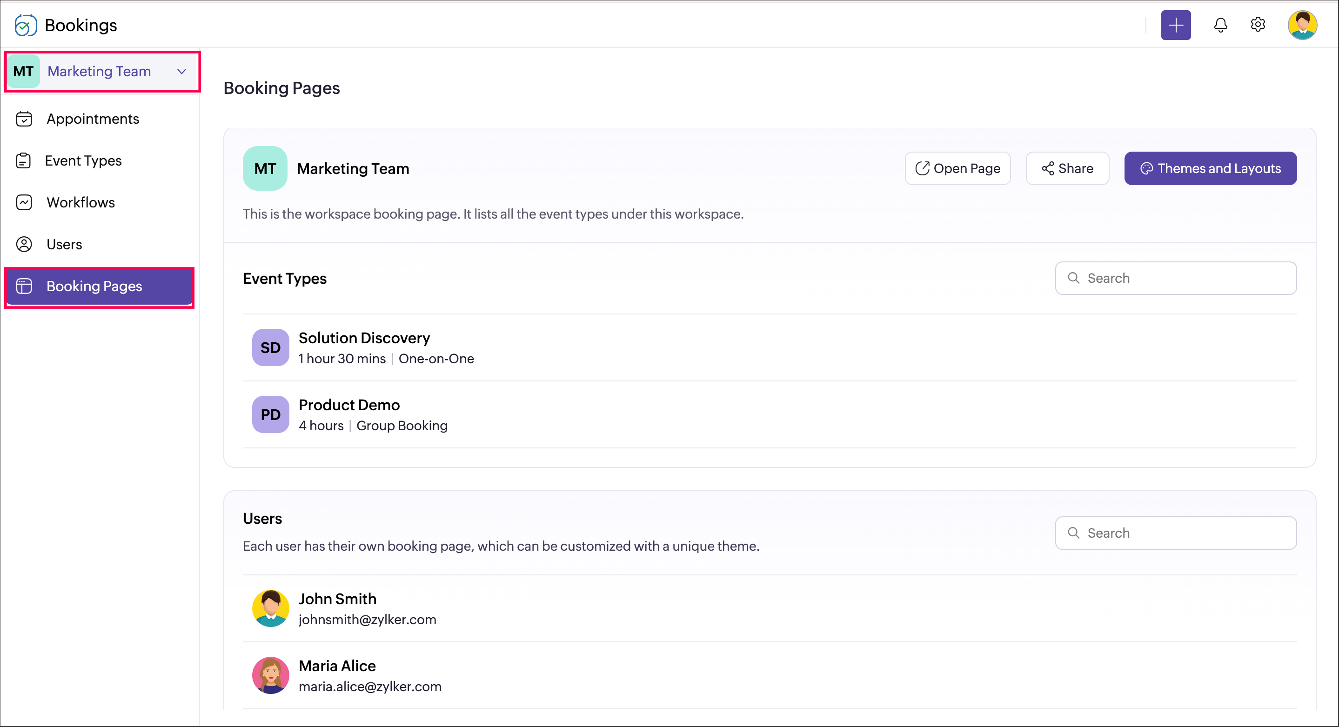Image resolution: width=1339 pixels, height=727 pixels.
Task: Click the plus icon to create new
Action: point(1175,25)
